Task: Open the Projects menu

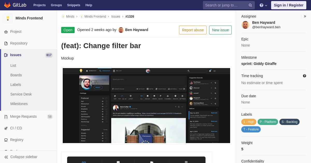Action: click(39, 5)
